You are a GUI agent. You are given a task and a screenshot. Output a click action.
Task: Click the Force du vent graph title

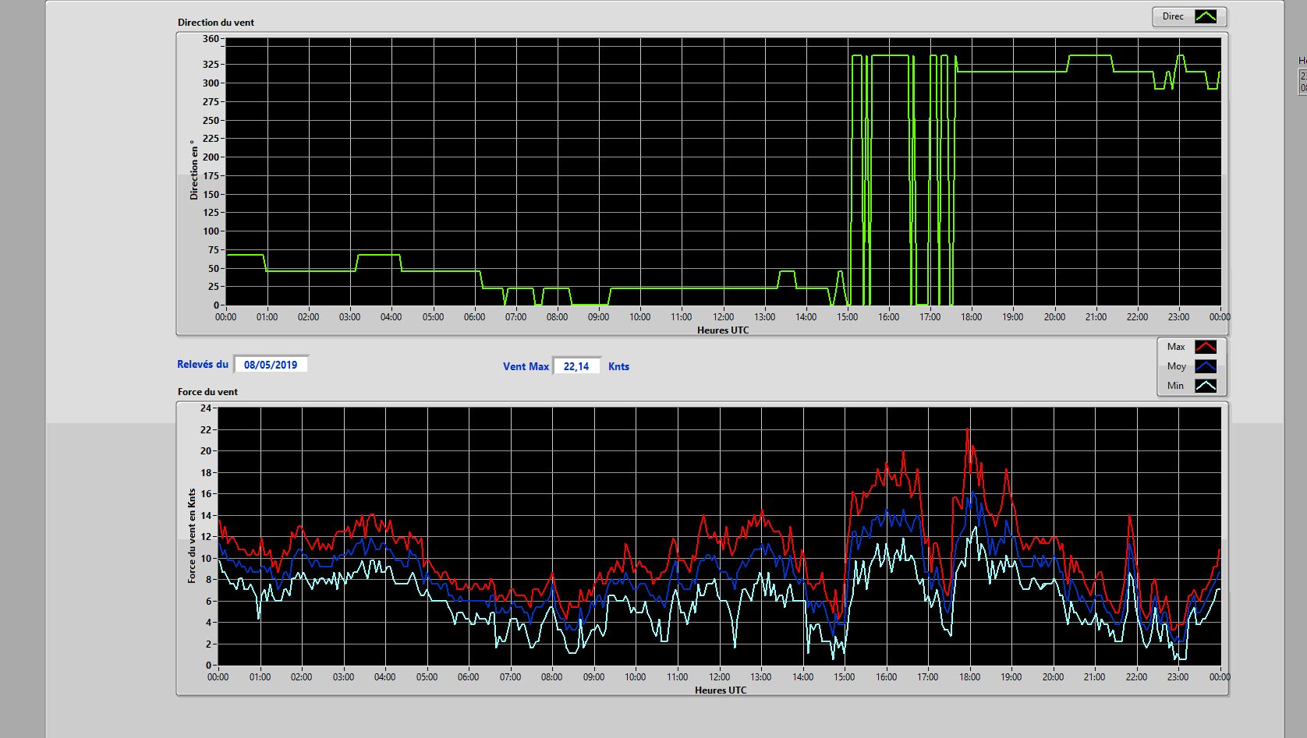click(x=208, y=392)
